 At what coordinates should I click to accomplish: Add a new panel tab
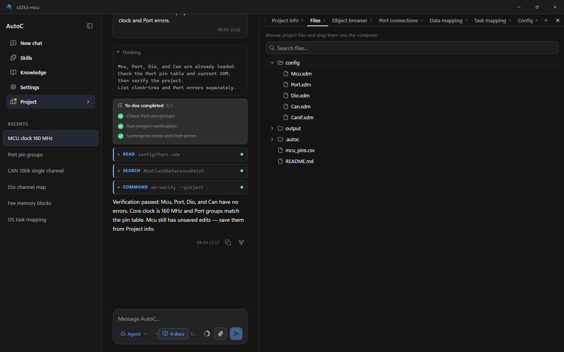click(x=546, y=20)
